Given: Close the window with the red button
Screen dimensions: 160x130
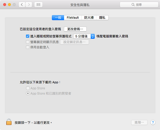Looking at the screenshot, I should pyautogui.click(x=5, y=5).
